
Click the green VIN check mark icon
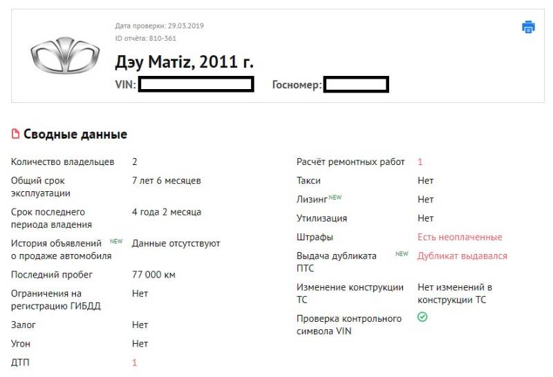pos(422,318)
